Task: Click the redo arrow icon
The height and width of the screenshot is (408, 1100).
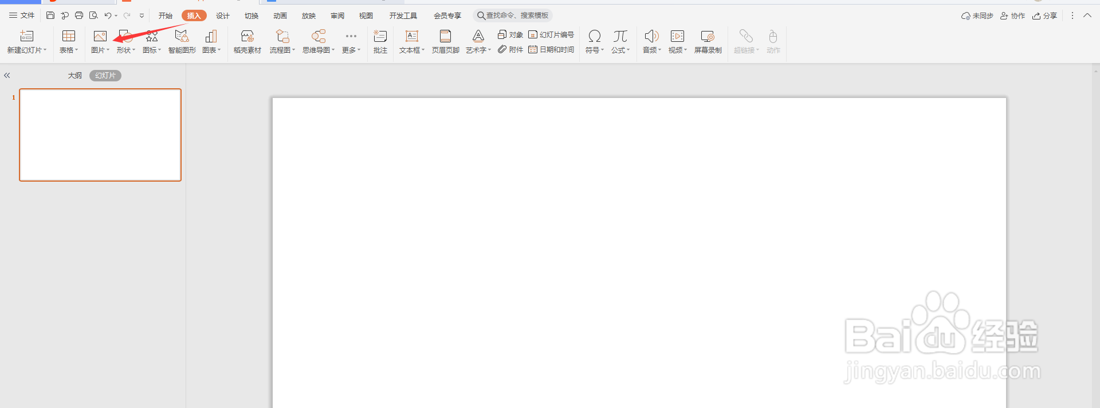Action: [x=127, y=15]
